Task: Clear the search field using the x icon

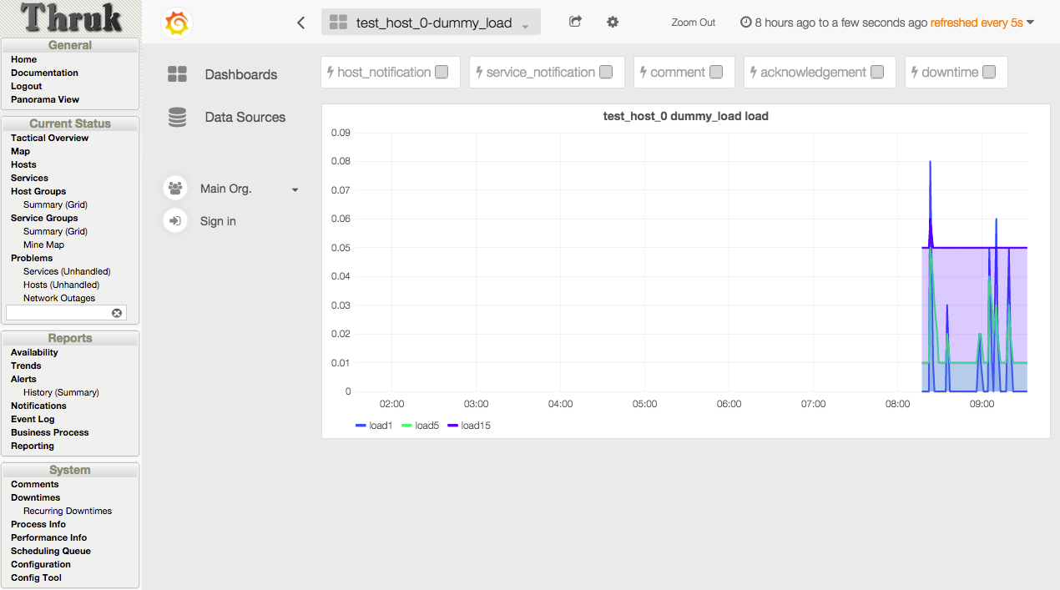Action: 117,312
